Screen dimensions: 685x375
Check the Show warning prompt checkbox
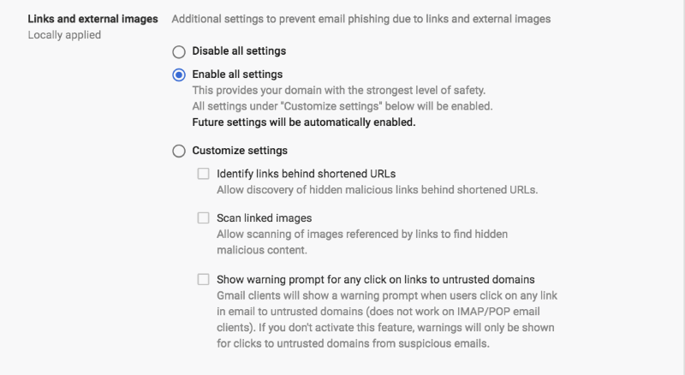[x=204, y=279]
